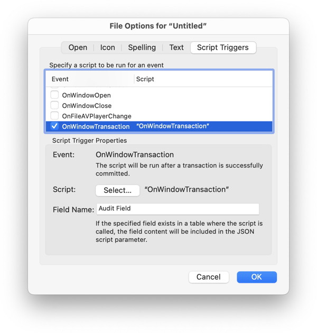The image size is (317, 333).
Task: Enable the OnWindowOpen checkbox
Action: point(54,95)
